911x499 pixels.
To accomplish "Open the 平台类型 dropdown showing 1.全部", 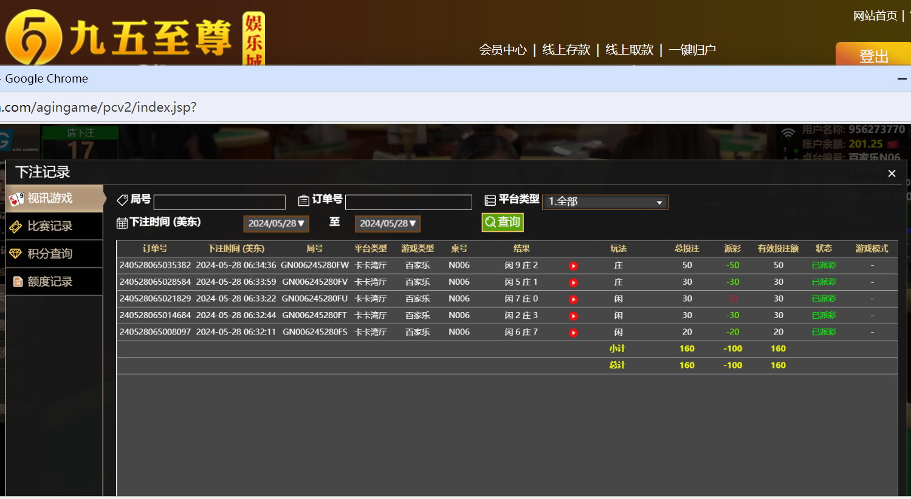I will 605,201.
